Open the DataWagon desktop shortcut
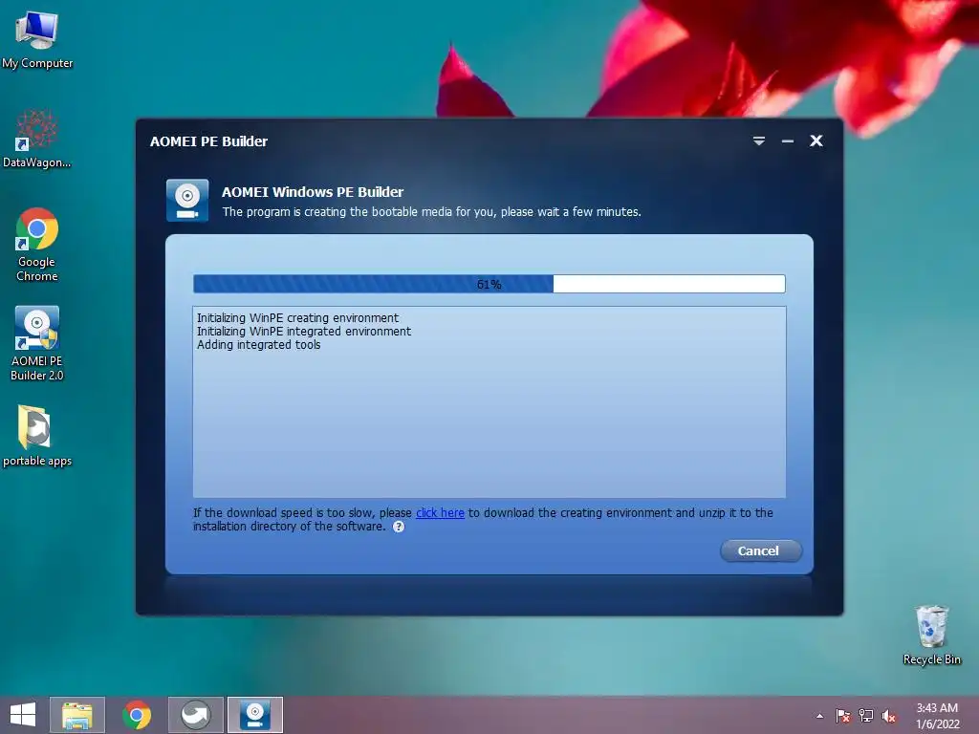Screen dimensions: 979x734 coord(37,139)
